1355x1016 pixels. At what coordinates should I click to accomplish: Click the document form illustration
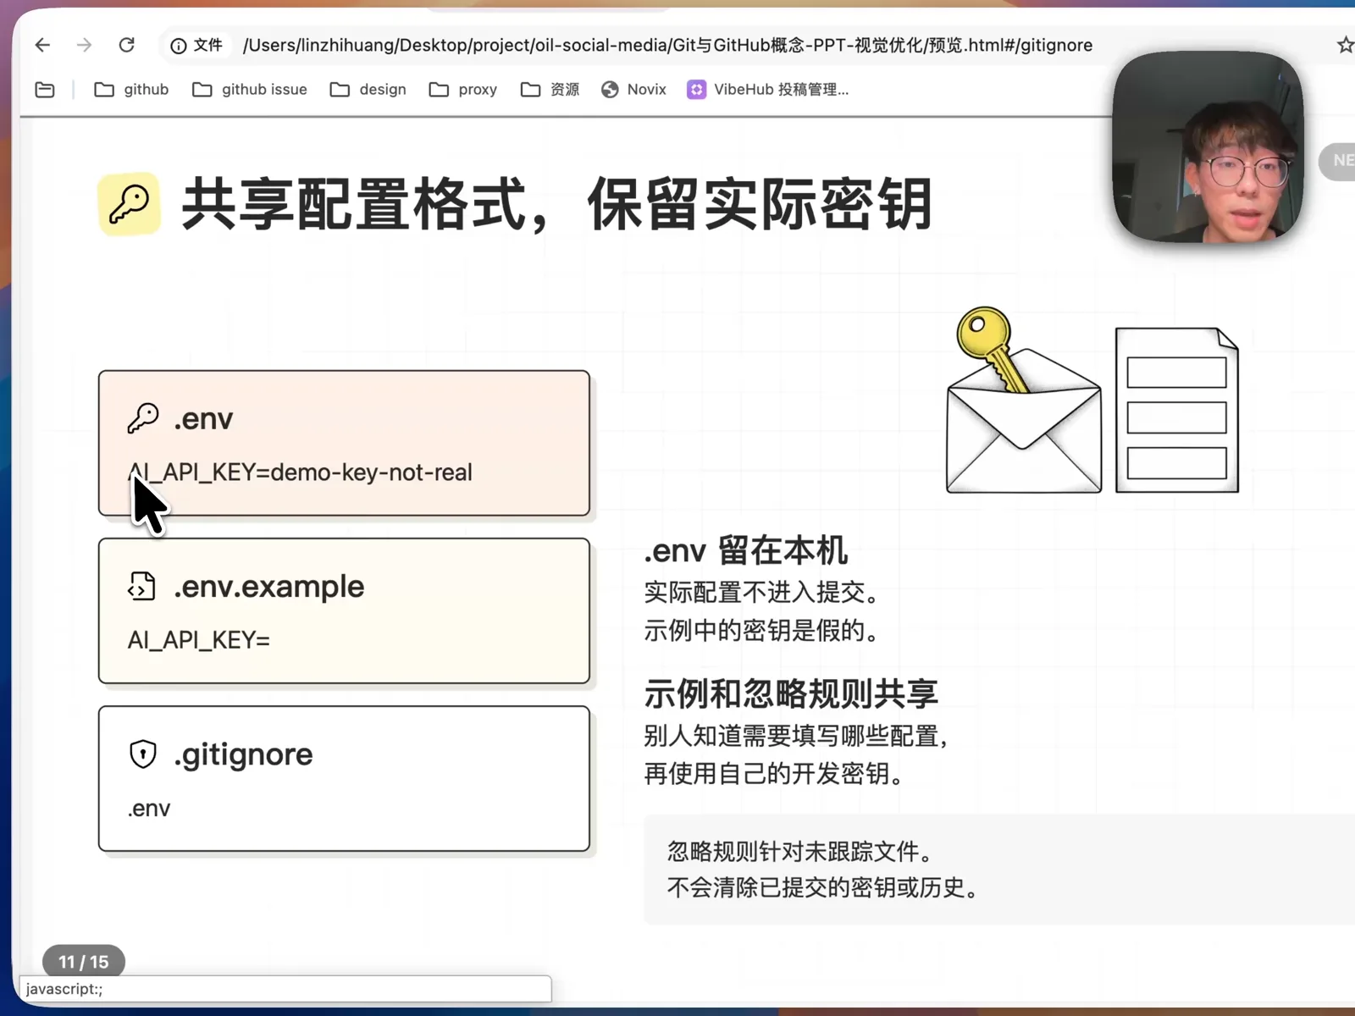pyautogui.click(x=1177, y=410)
